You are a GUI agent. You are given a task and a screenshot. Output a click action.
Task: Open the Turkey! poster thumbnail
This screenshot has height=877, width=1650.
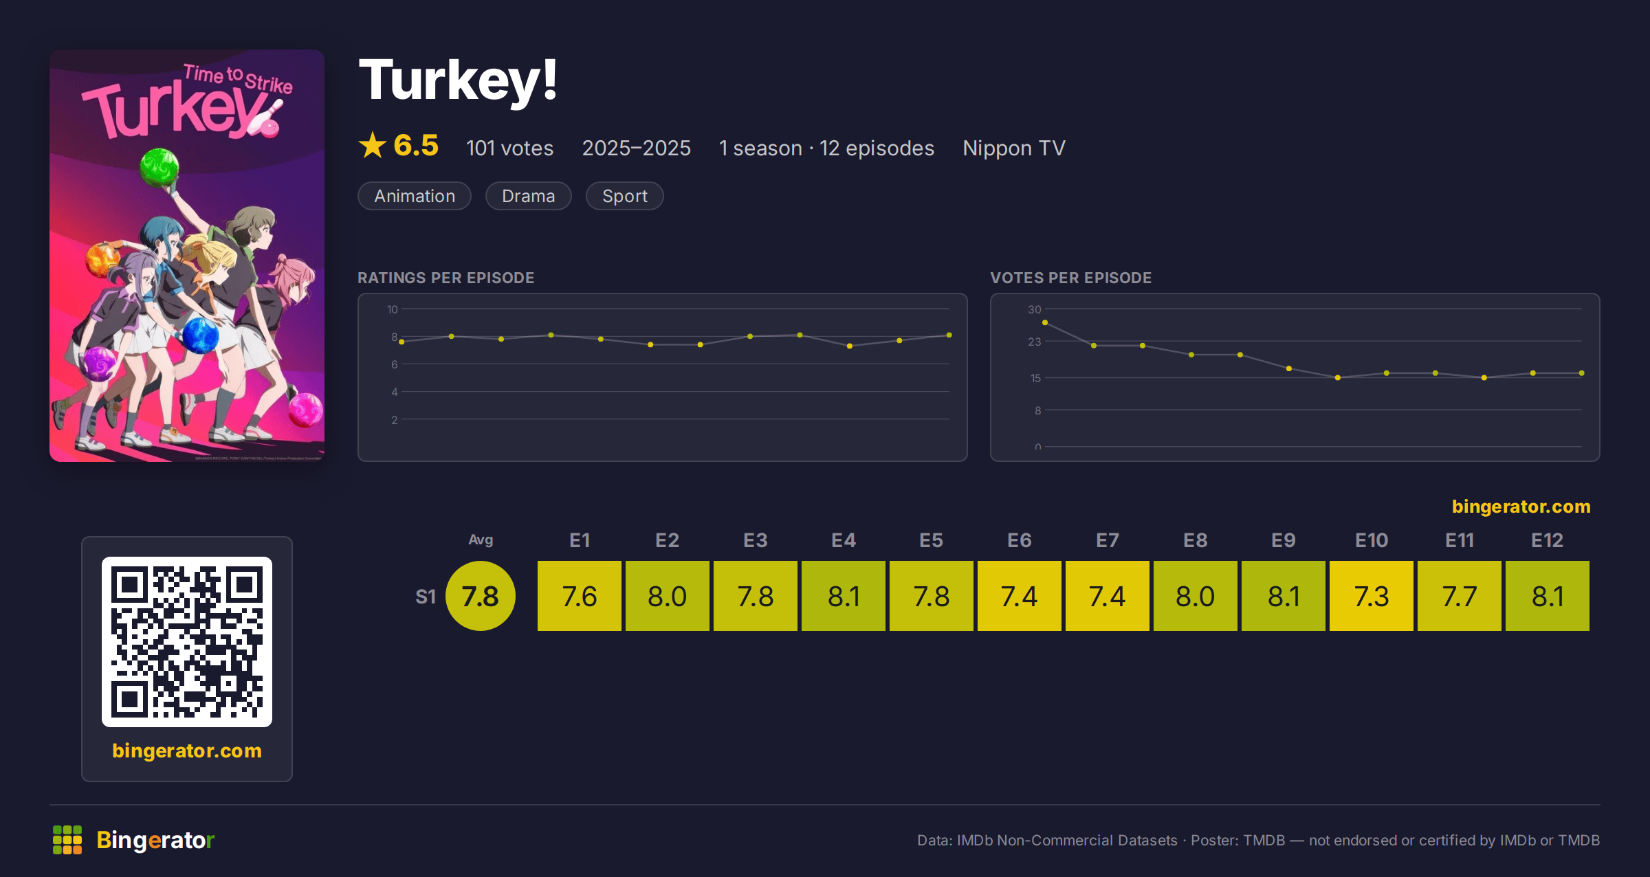tap(187, 256)
